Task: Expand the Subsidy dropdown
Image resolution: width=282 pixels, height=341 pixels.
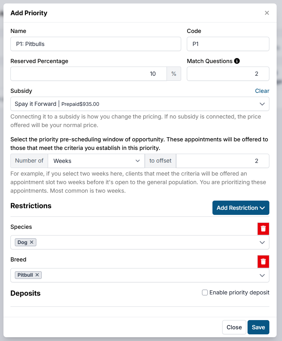Action: [262, 104]
